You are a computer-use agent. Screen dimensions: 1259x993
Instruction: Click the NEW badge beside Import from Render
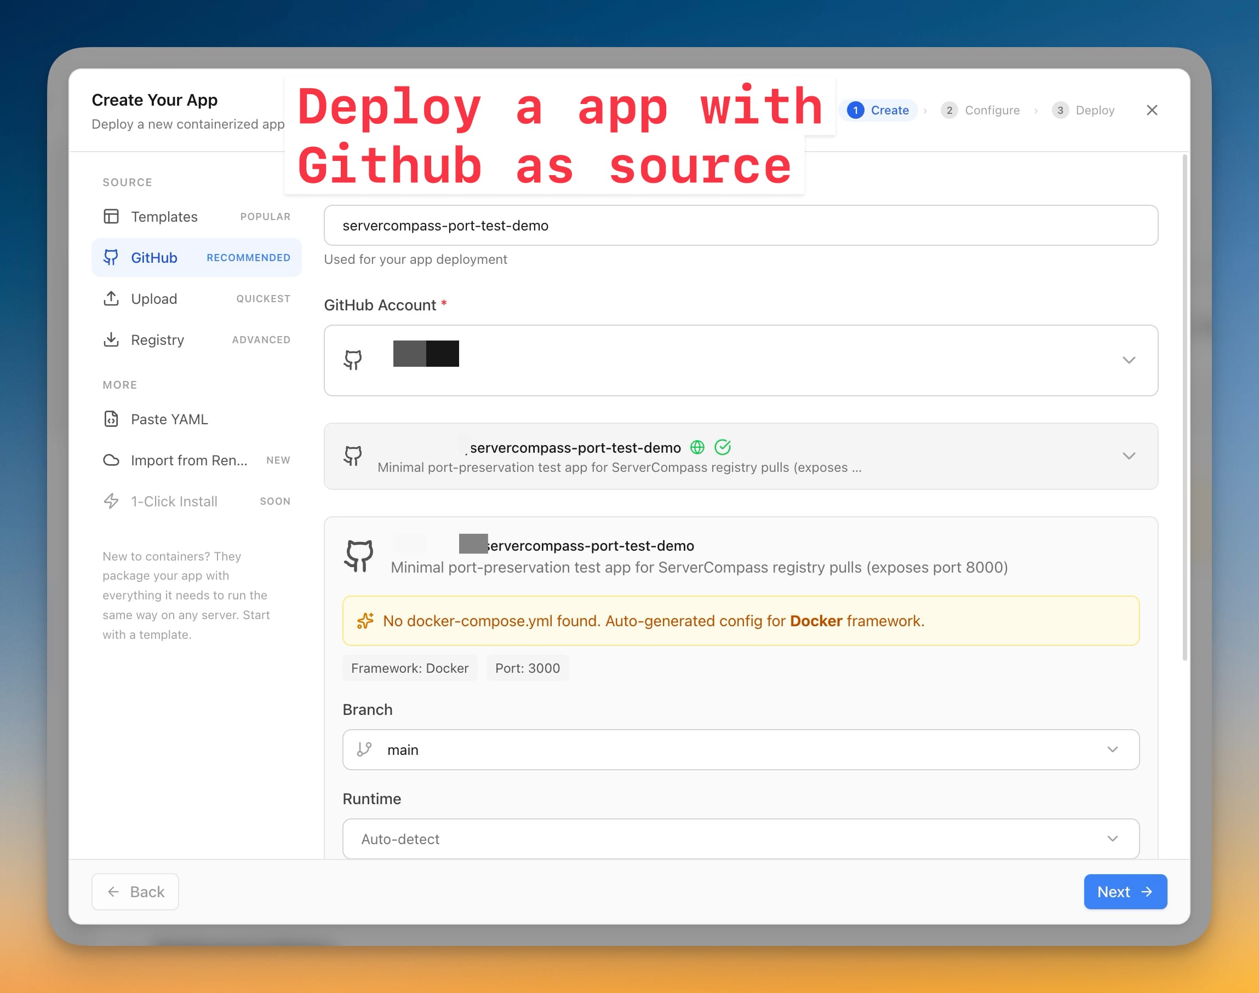(278, 460)
